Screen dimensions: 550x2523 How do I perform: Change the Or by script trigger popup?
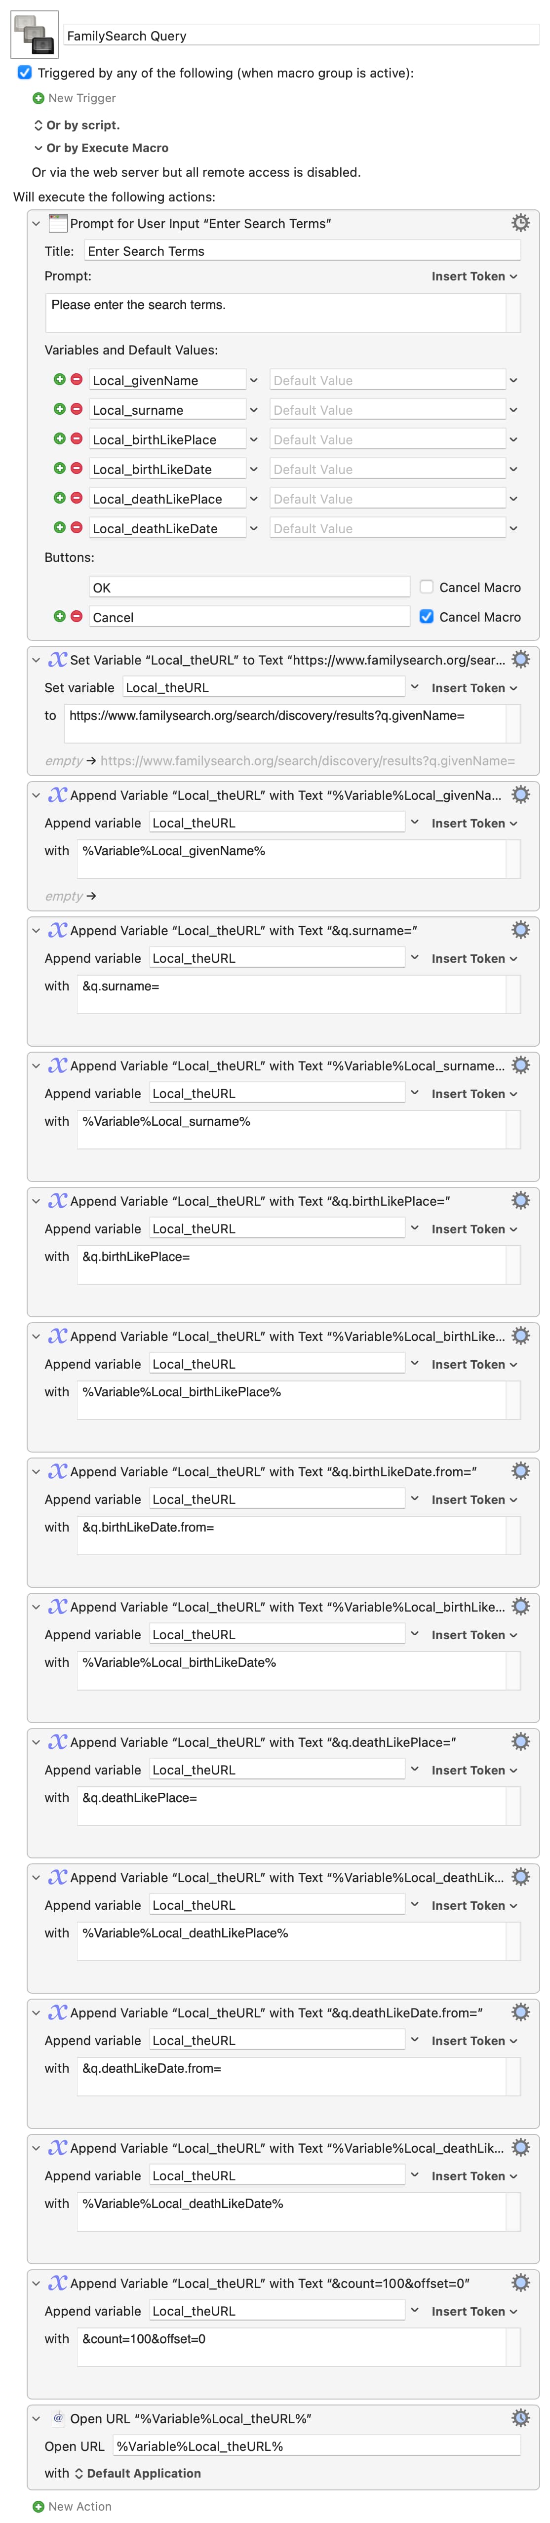77,124
